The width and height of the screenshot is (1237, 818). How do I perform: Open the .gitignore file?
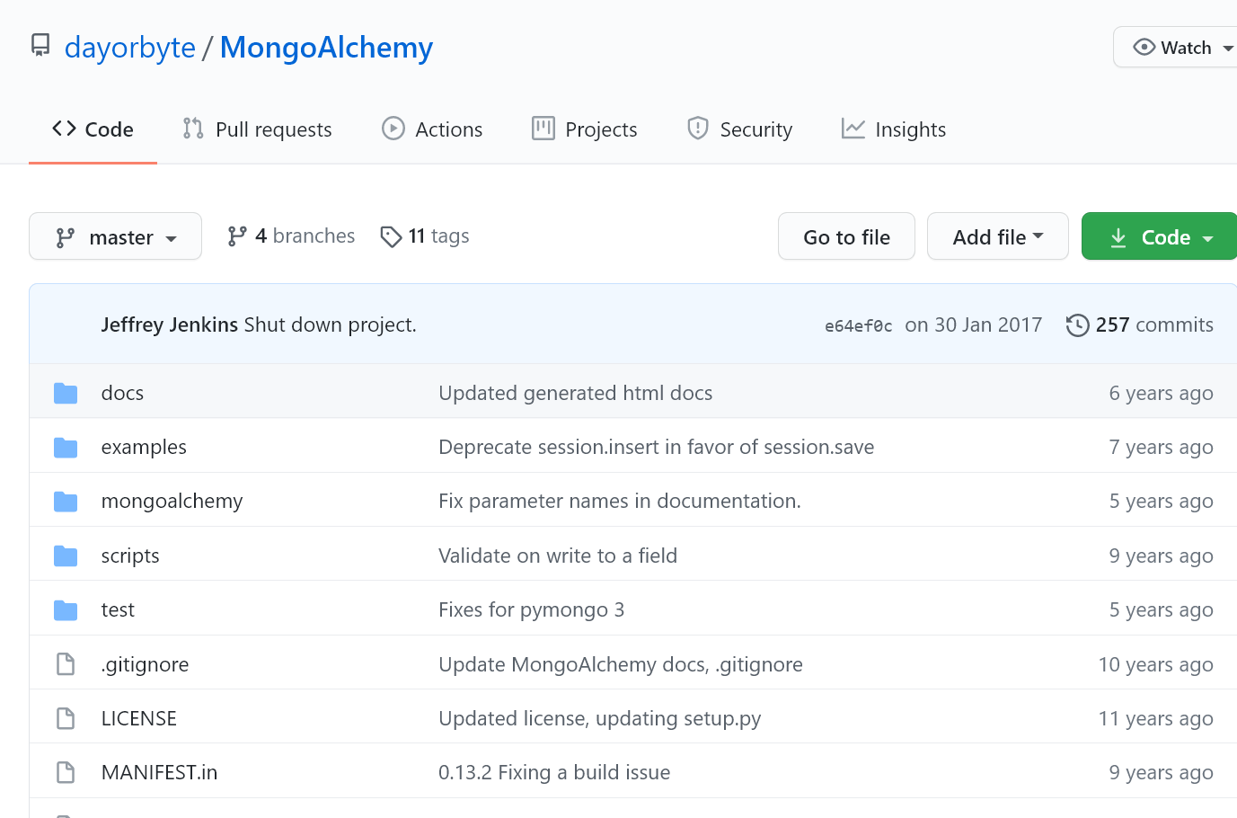coord(145,664)
